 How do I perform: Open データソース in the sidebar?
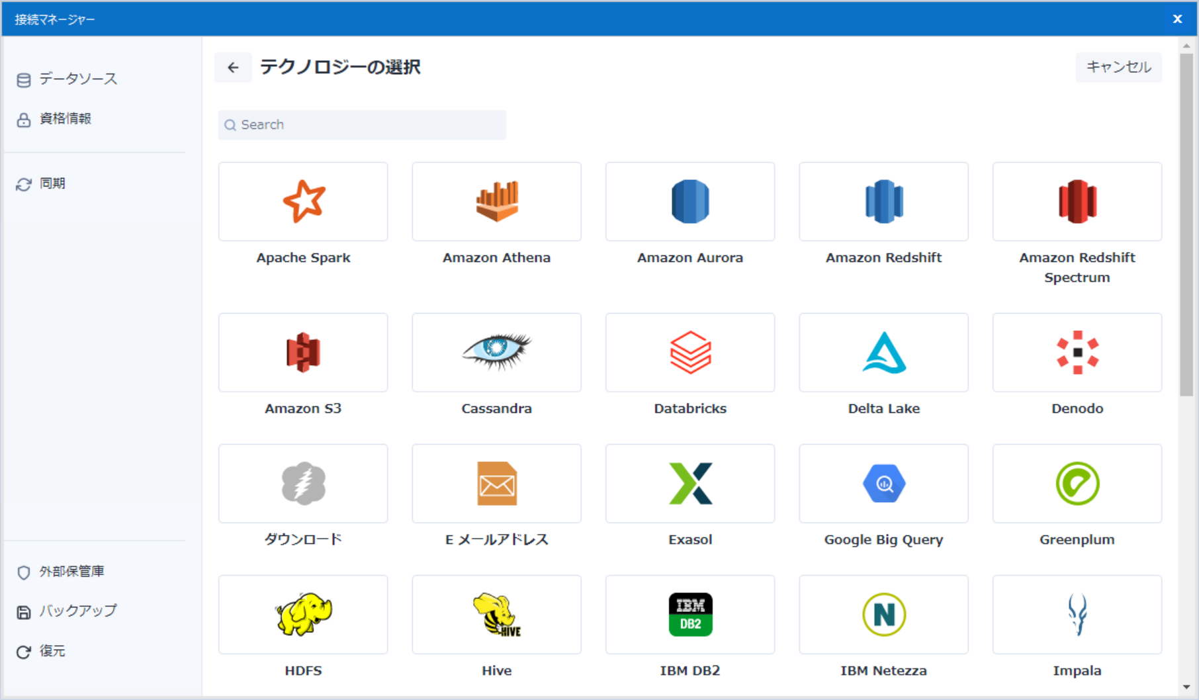click(x=67, y=79)
